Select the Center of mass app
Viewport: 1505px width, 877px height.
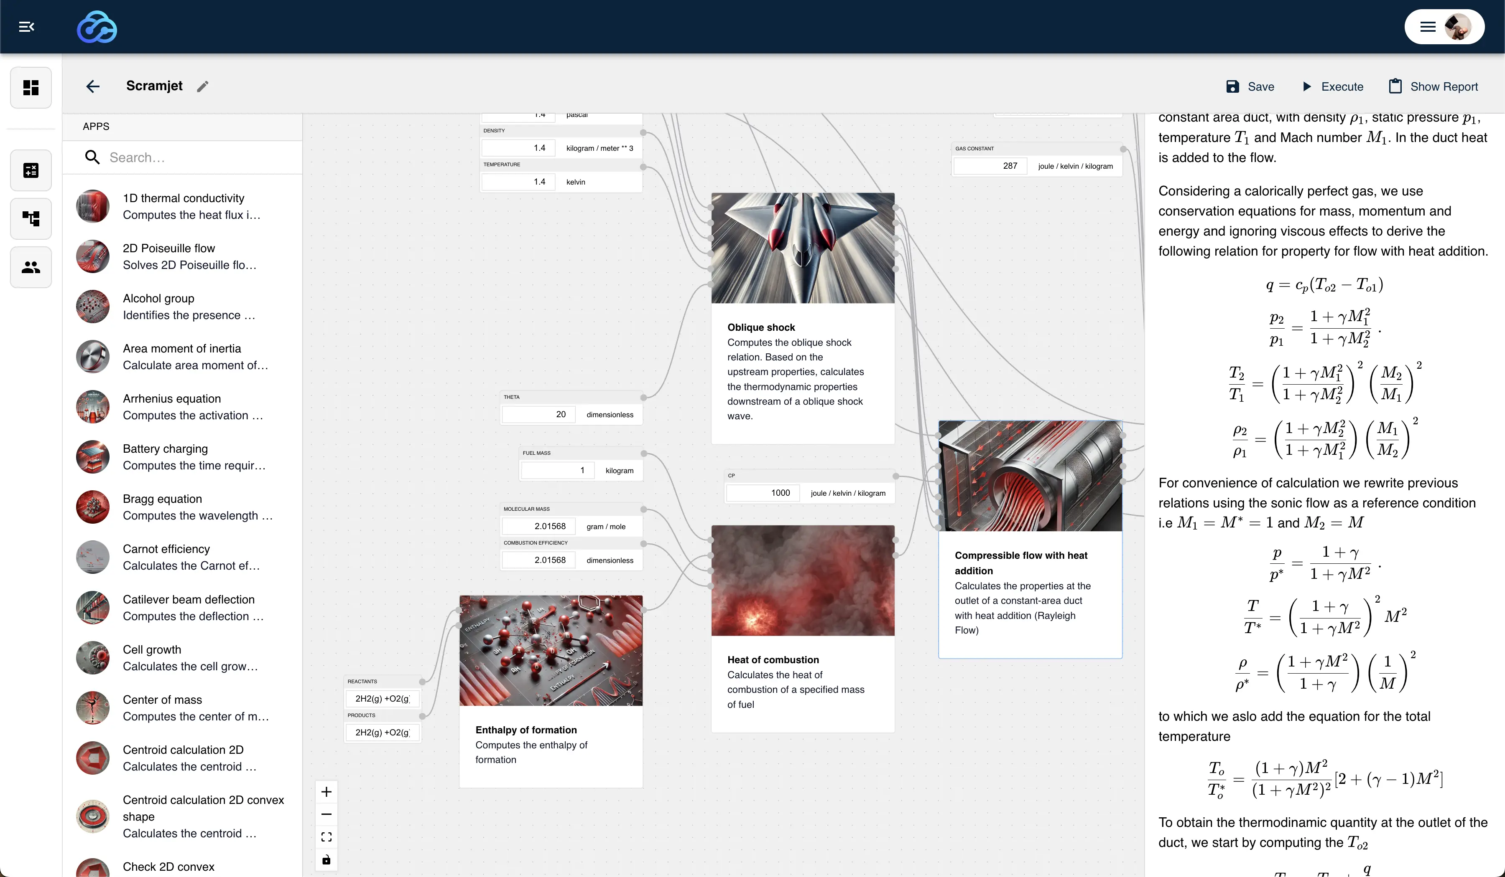183,708
